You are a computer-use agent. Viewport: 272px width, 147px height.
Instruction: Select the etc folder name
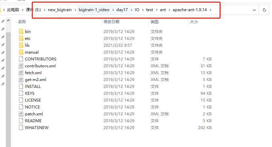[28, 39]
